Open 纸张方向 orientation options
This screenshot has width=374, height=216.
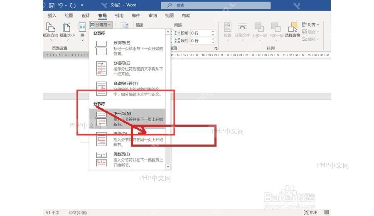(x=51, y=32)
